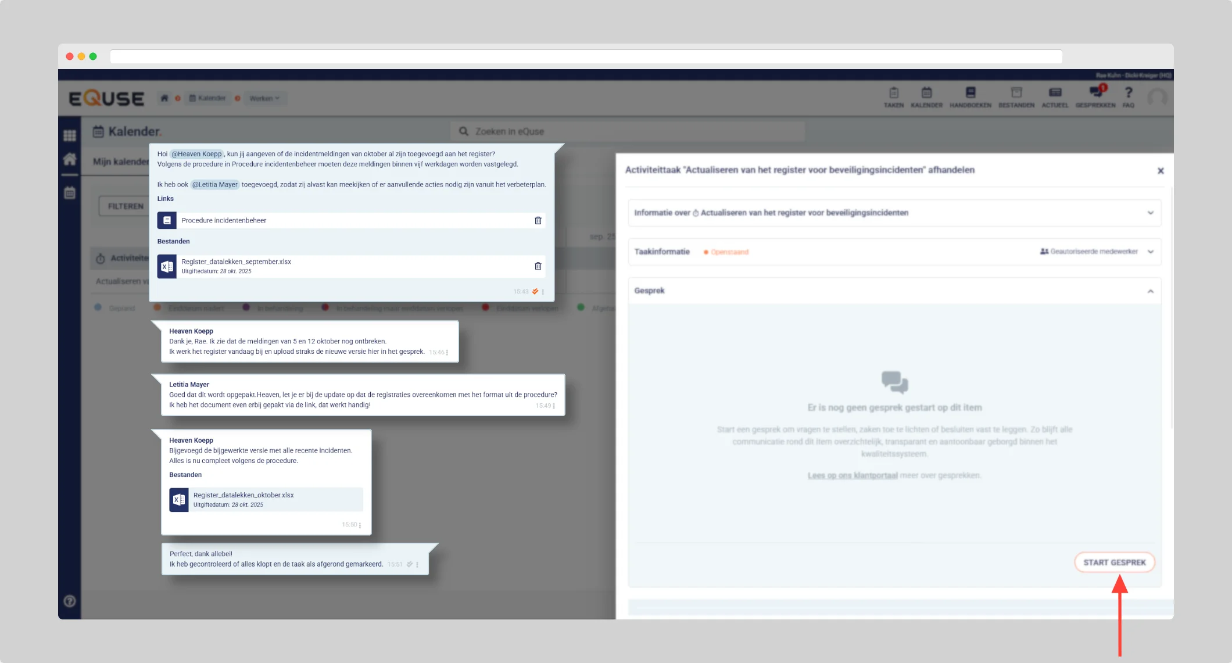This screenshot has width=1232, height=663.
Task: Focus the Zoeken in eQuse search field
Action: [628, 131]
